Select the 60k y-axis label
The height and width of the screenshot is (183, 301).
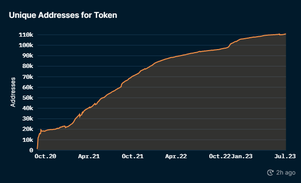point(28,87)
